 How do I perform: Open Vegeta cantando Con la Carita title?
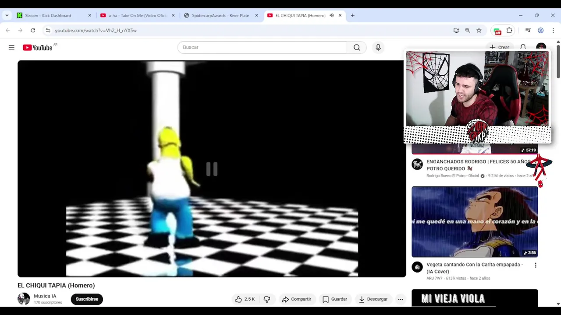point(475,268)
